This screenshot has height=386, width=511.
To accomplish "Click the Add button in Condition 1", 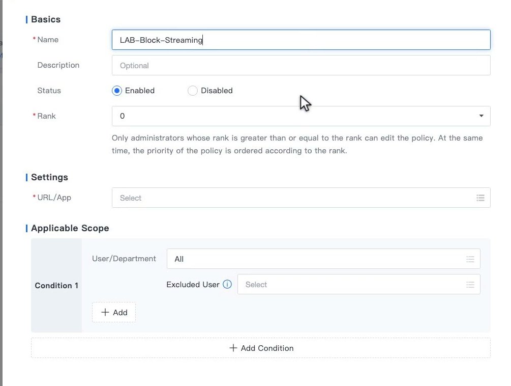I will (114, 312).
